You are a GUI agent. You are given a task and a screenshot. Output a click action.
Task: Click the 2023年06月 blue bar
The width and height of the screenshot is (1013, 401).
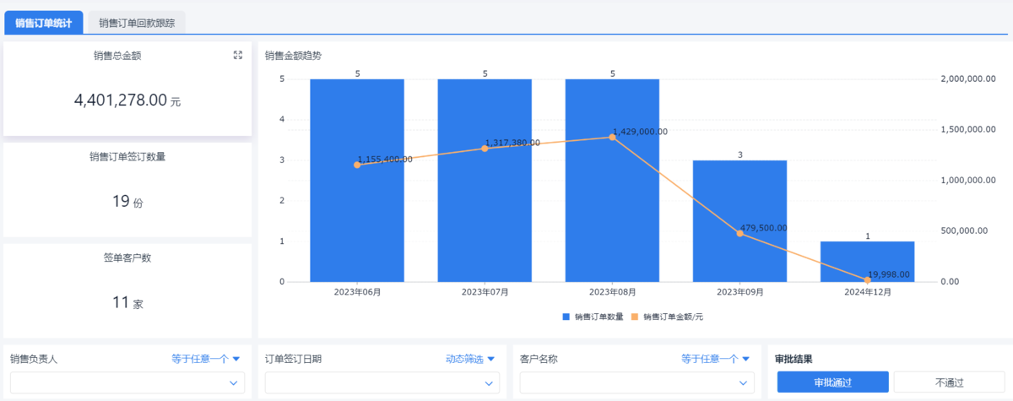357,219
